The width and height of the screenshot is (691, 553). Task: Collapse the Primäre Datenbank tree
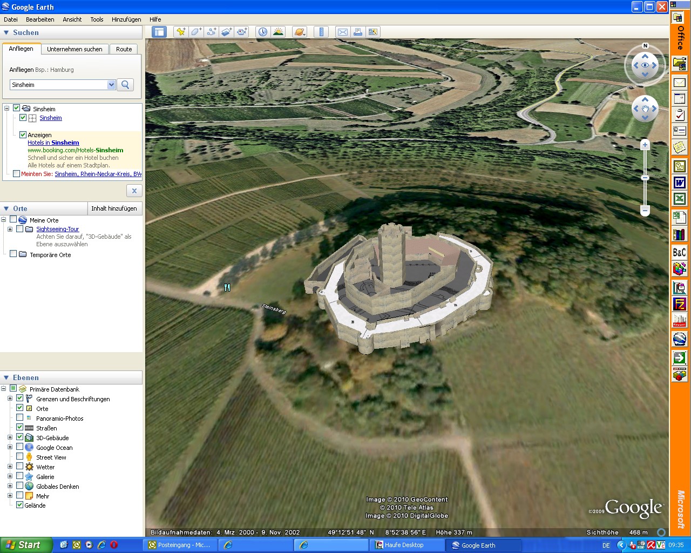tap(3, 389)
